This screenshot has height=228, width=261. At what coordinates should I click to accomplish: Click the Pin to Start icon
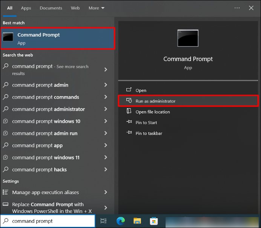(x=129, y=122)
